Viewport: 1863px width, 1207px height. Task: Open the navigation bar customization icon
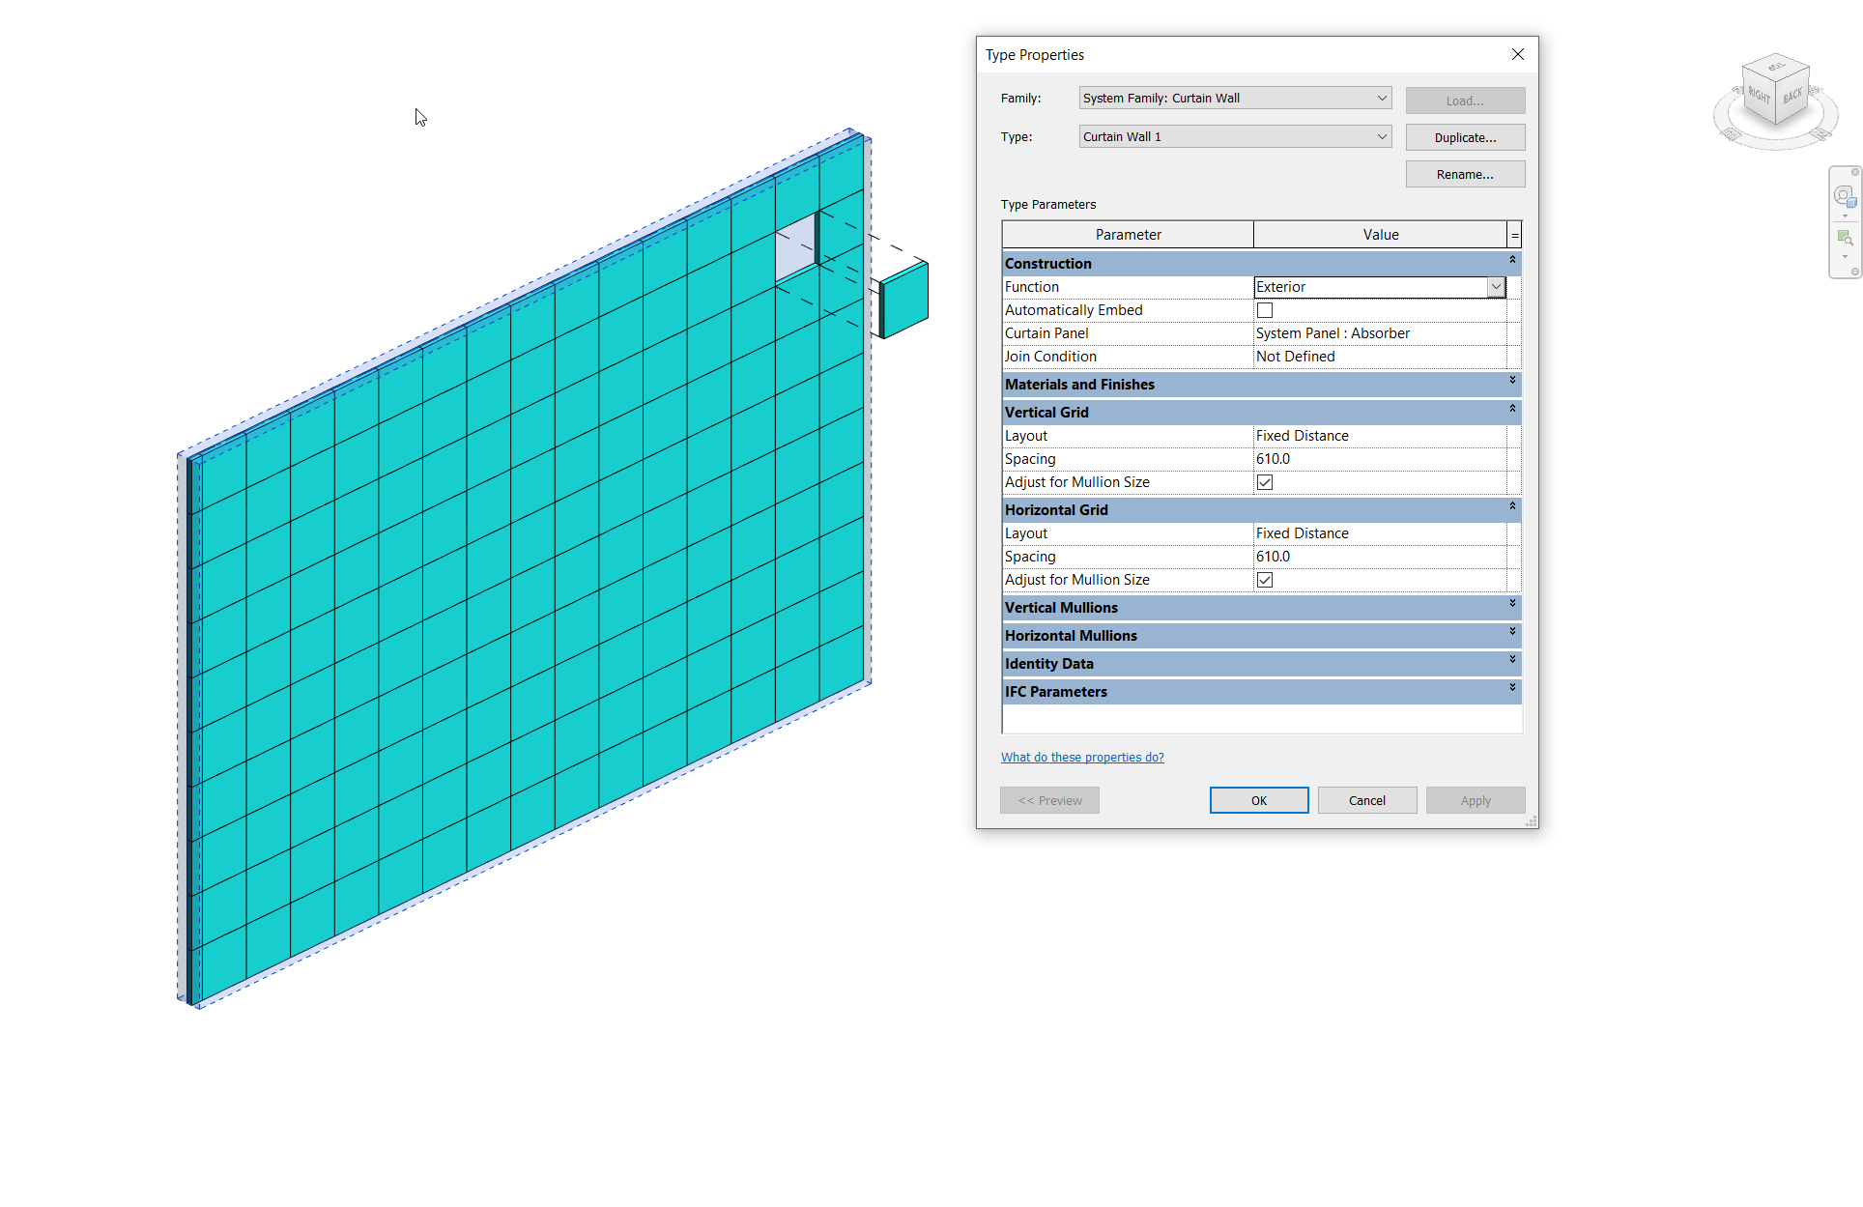coord(1855,272)
